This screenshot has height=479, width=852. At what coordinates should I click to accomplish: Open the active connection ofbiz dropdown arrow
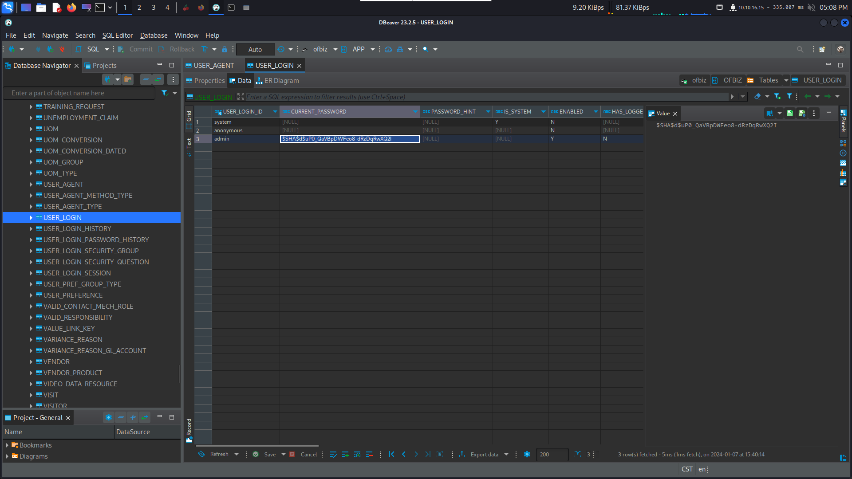335,49
